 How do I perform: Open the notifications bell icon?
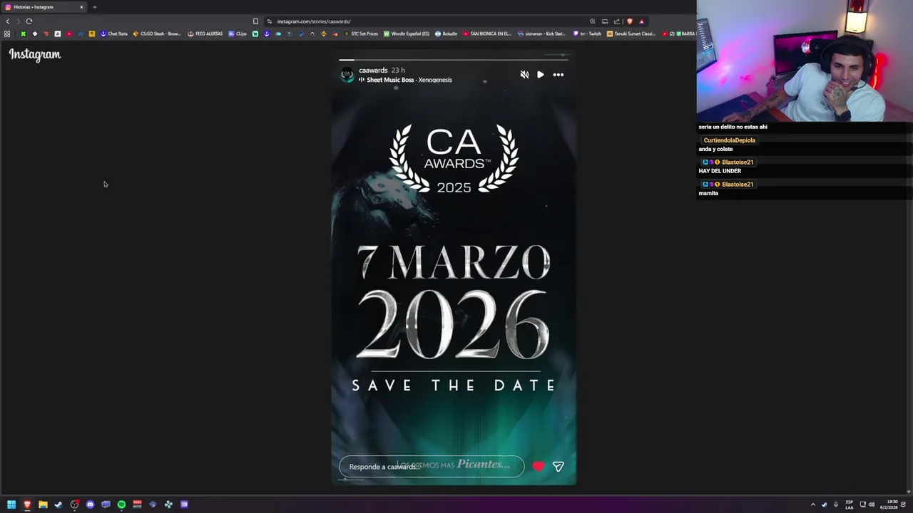904,504
